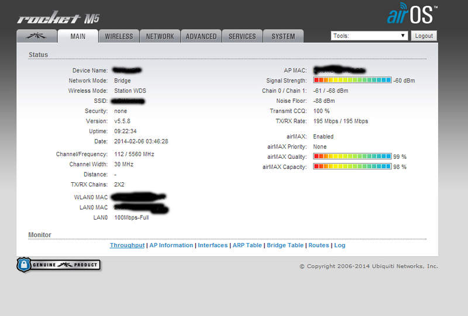Viewport: 468px width, 316px height.
Task: Select the frequency value 112 / 5560 MHz
Action: [x=134, y=154]
